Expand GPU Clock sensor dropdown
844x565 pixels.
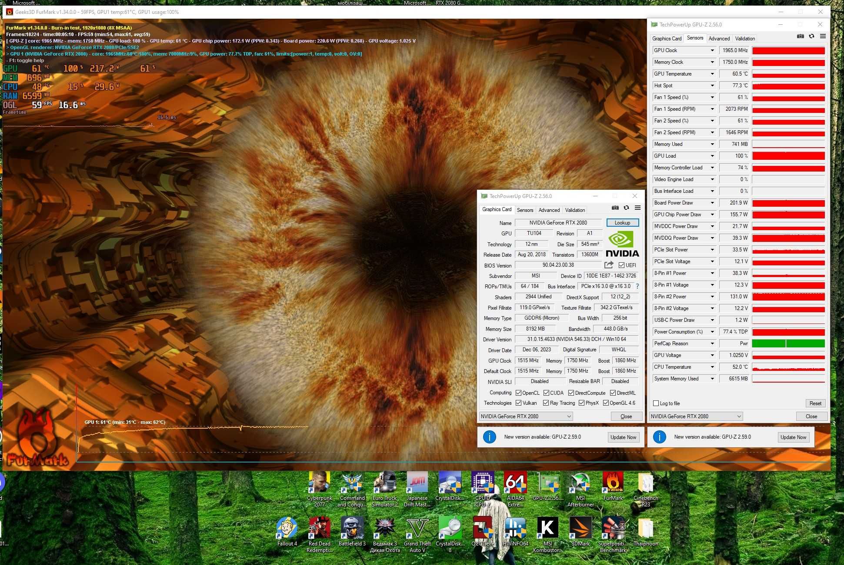pos(712,51)
